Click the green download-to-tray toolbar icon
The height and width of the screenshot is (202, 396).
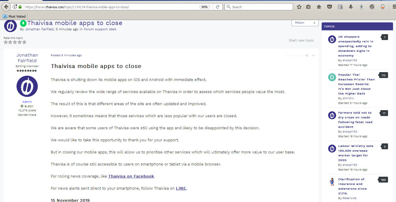point(361,7)
